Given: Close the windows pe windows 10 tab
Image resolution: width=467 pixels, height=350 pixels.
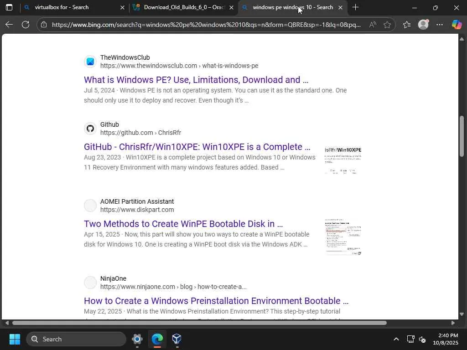Looking at the screenshot, I should click(x=340, y=7).
